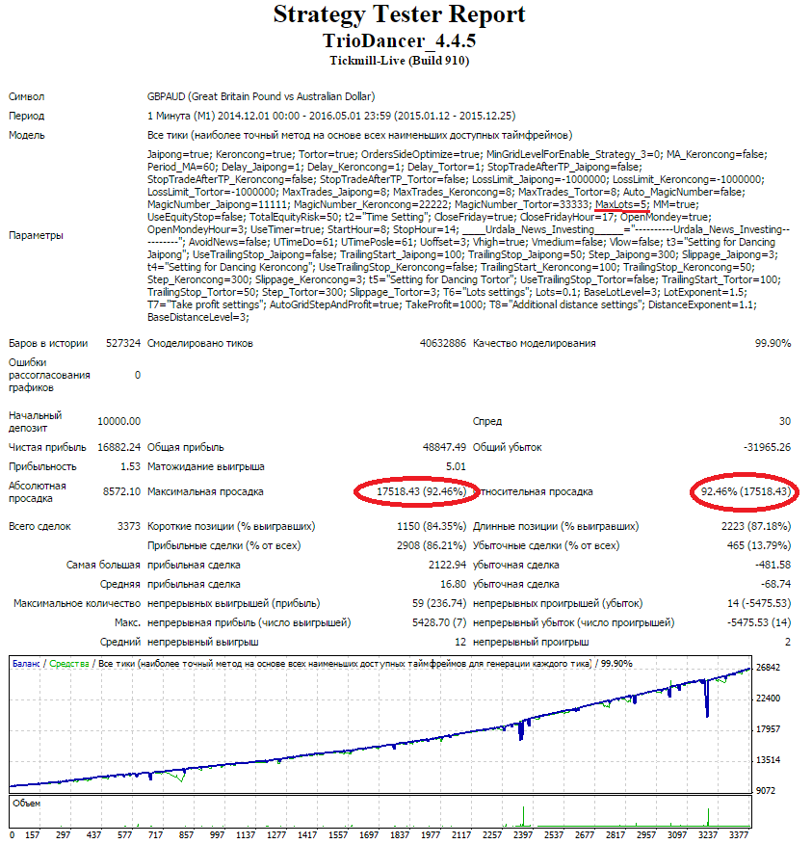This screenshot has height=844, width=812.
Task: Click the 'Объем' volume panel label
Action: [x=26, y=804]
